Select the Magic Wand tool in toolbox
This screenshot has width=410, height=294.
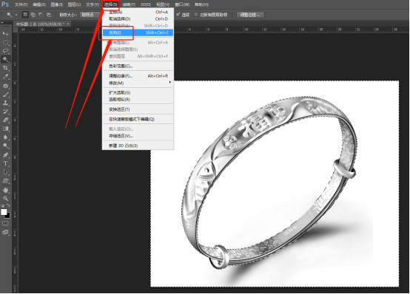point(5,60)
